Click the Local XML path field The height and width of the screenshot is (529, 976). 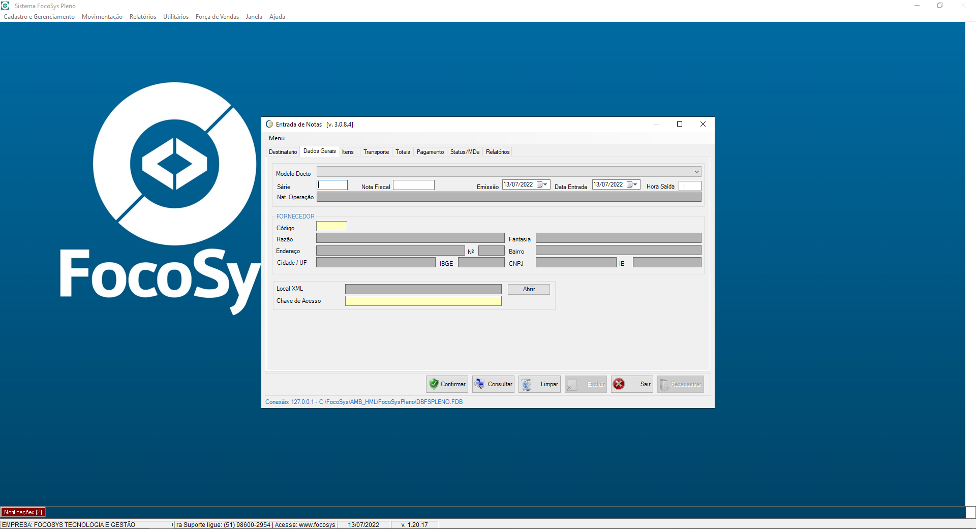click(x=423, y=289)
